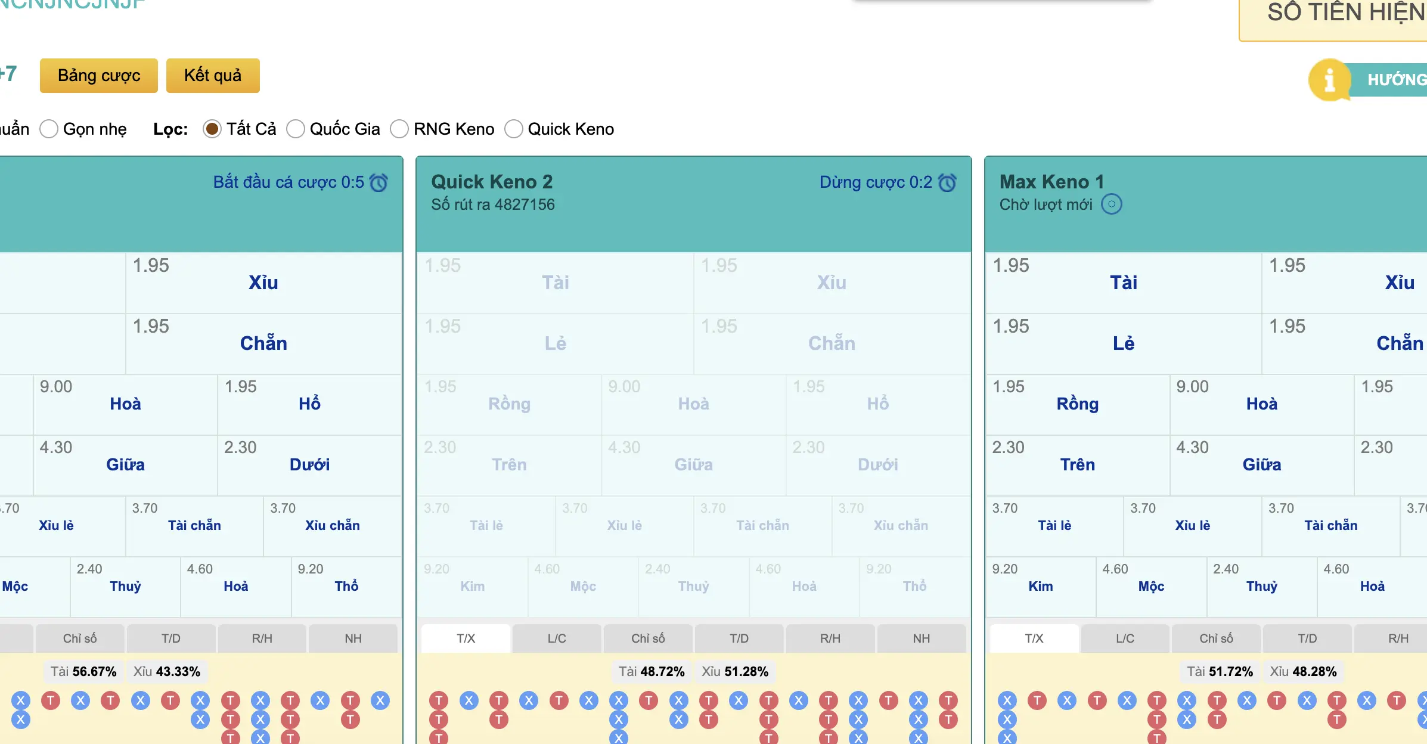1427x744 pixels.
Task: Open T/D tab in Max Keno 1
Action: 1308,638
